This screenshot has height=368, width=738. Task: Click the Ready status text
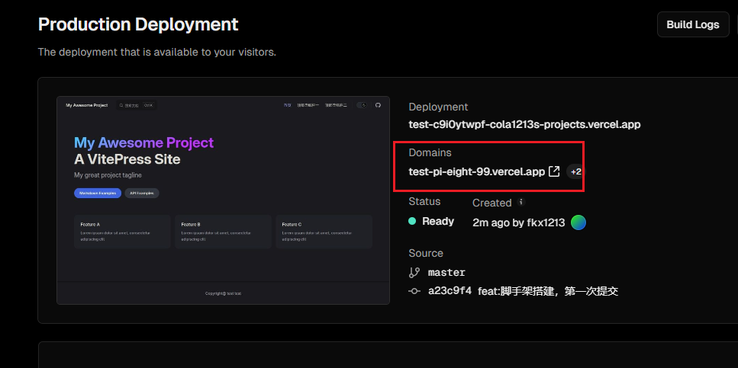coord(438,222)
